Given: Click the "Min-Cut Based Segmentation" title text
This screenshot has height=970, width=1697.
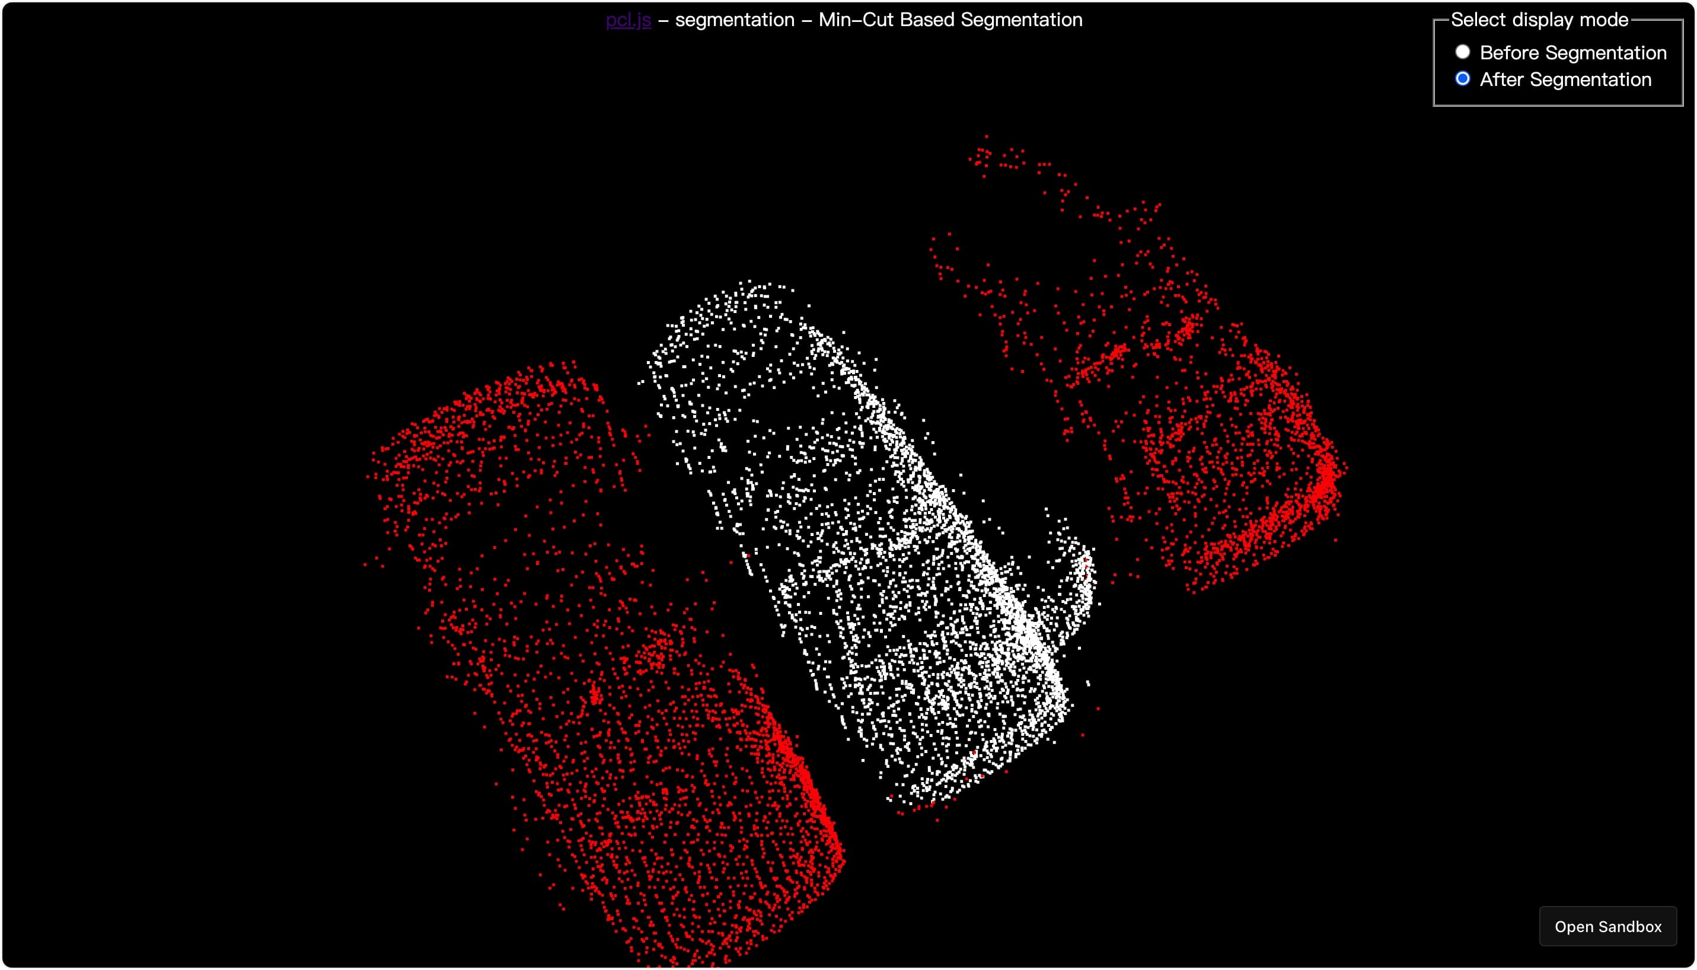Looking at the screenshot, I should (x=950, y=20).
